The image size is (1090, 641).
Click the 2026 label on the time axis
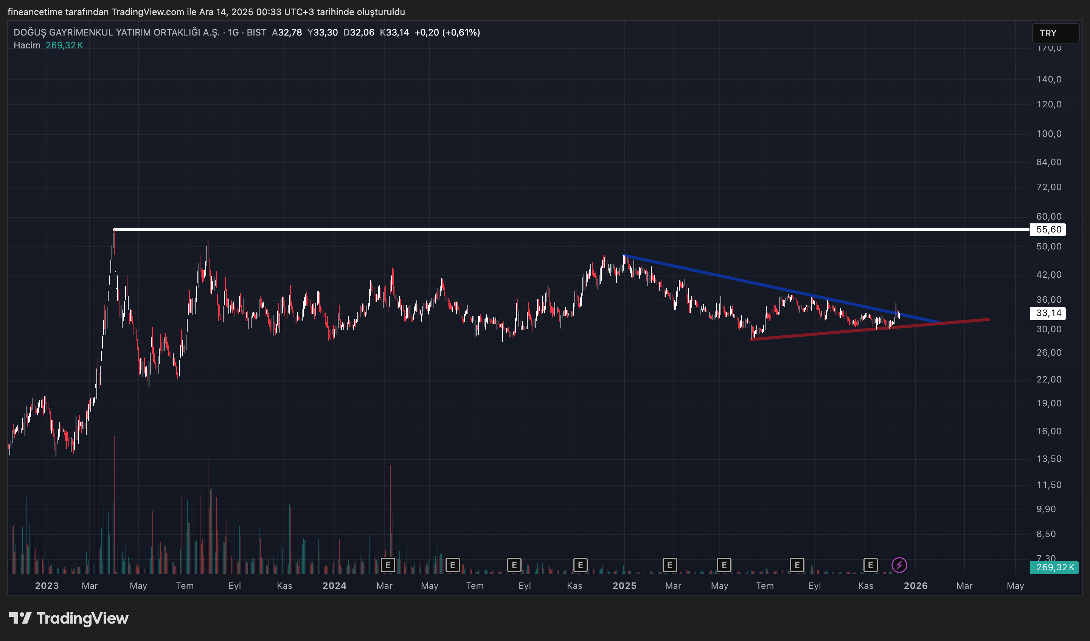pyautogui.click(x=916, y=586)
